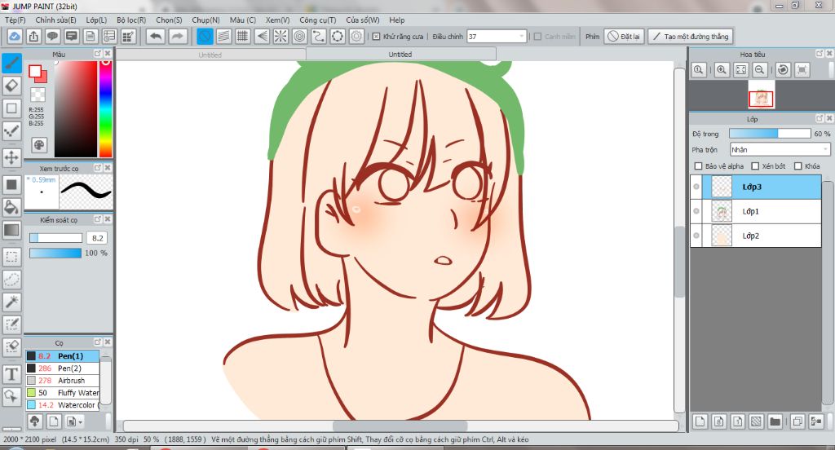
Task: Click 'Tạo một đường thẳng' button
Action: point(691,36)
